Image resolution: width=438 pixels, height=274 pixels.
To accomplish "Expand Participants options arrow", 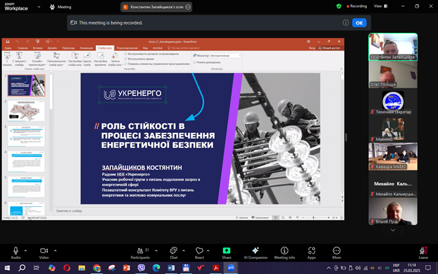I will [156, 251].
